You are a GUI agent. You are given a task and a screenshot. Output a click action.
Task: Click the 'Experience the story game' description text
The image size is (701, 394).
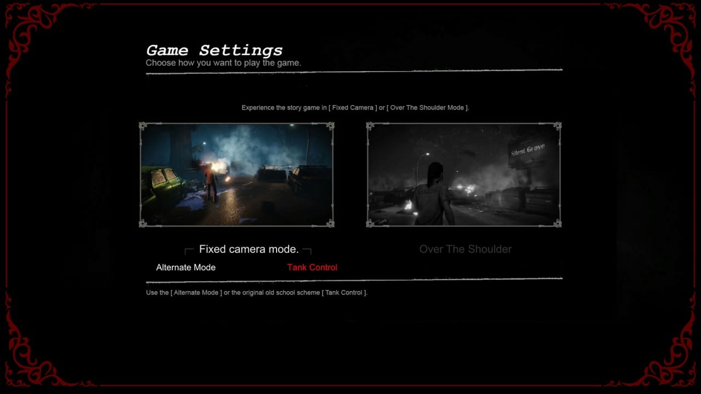pos(355,108)
